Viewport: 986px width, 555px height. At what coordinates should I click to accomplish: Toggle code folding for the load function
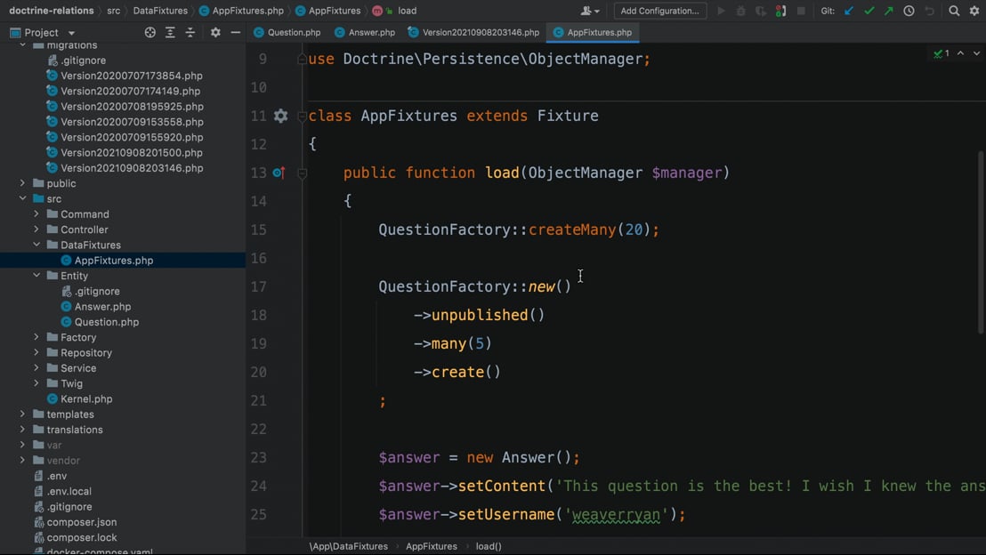click(x=302, y=173)
